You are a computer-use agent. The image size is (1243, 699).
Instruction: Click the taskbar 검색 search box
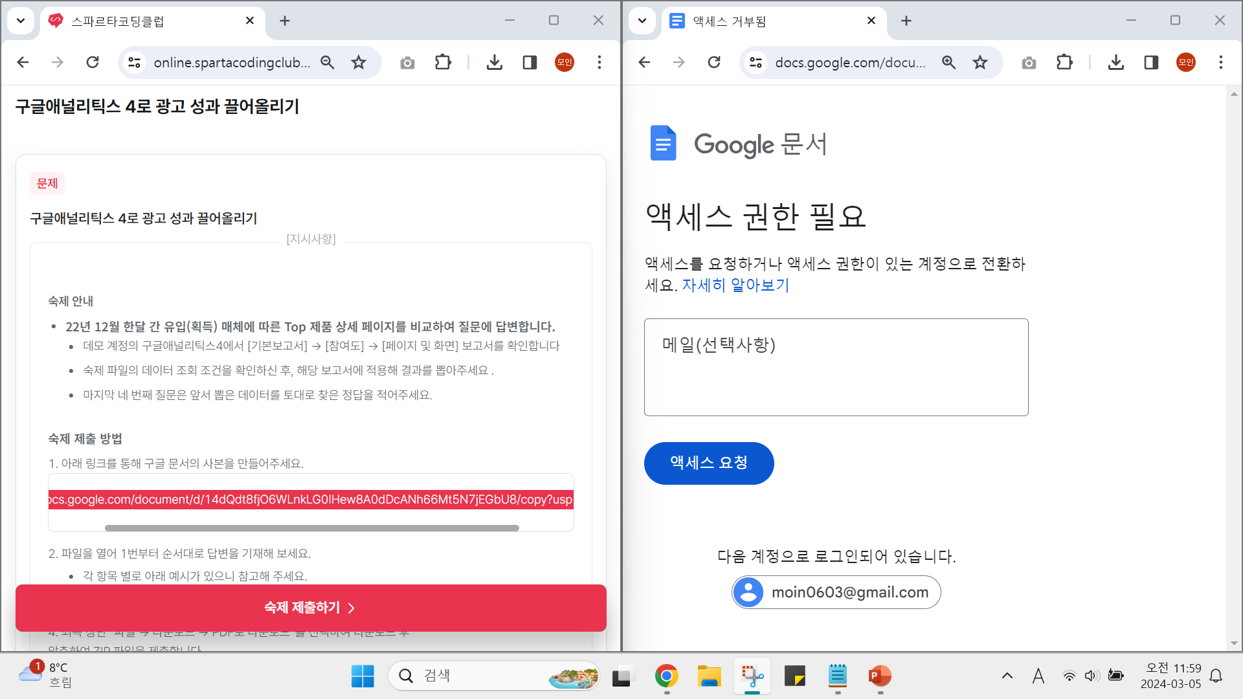tap(493, 676)
